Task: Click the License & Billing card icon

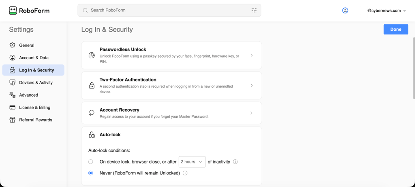Action: pyautogui.click(x=13, y=107)
